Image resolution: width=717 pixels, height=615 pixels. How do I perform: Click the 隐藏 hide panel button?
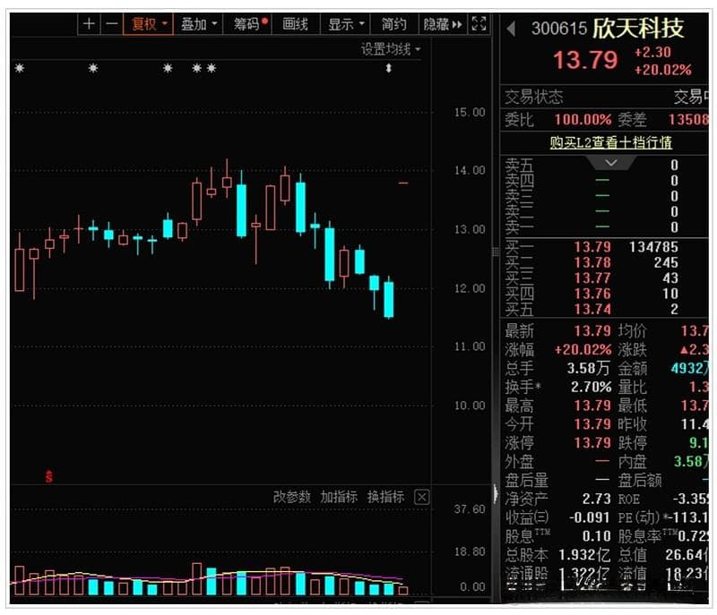click(x=442, y=24)
